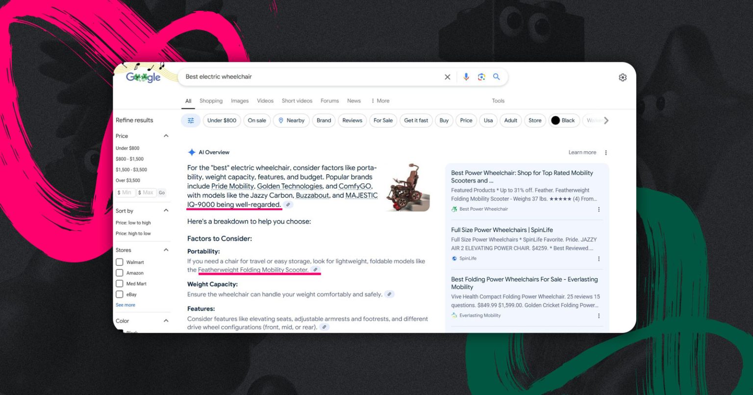
Task: Collapse the Sort by section
Action: pos(166,211)
